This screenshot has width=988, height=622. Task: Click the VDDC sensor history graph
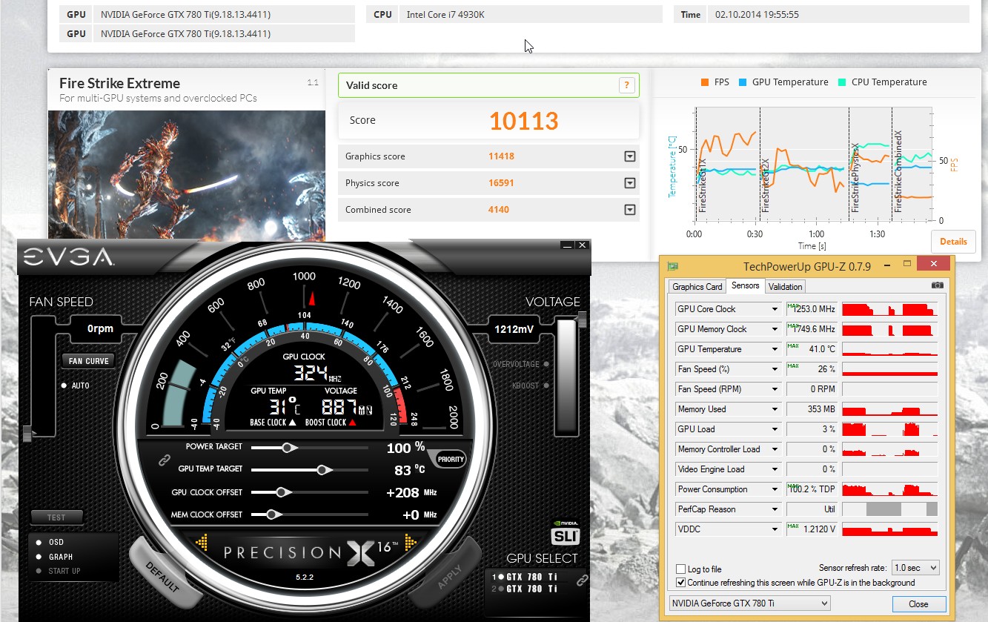889,529
